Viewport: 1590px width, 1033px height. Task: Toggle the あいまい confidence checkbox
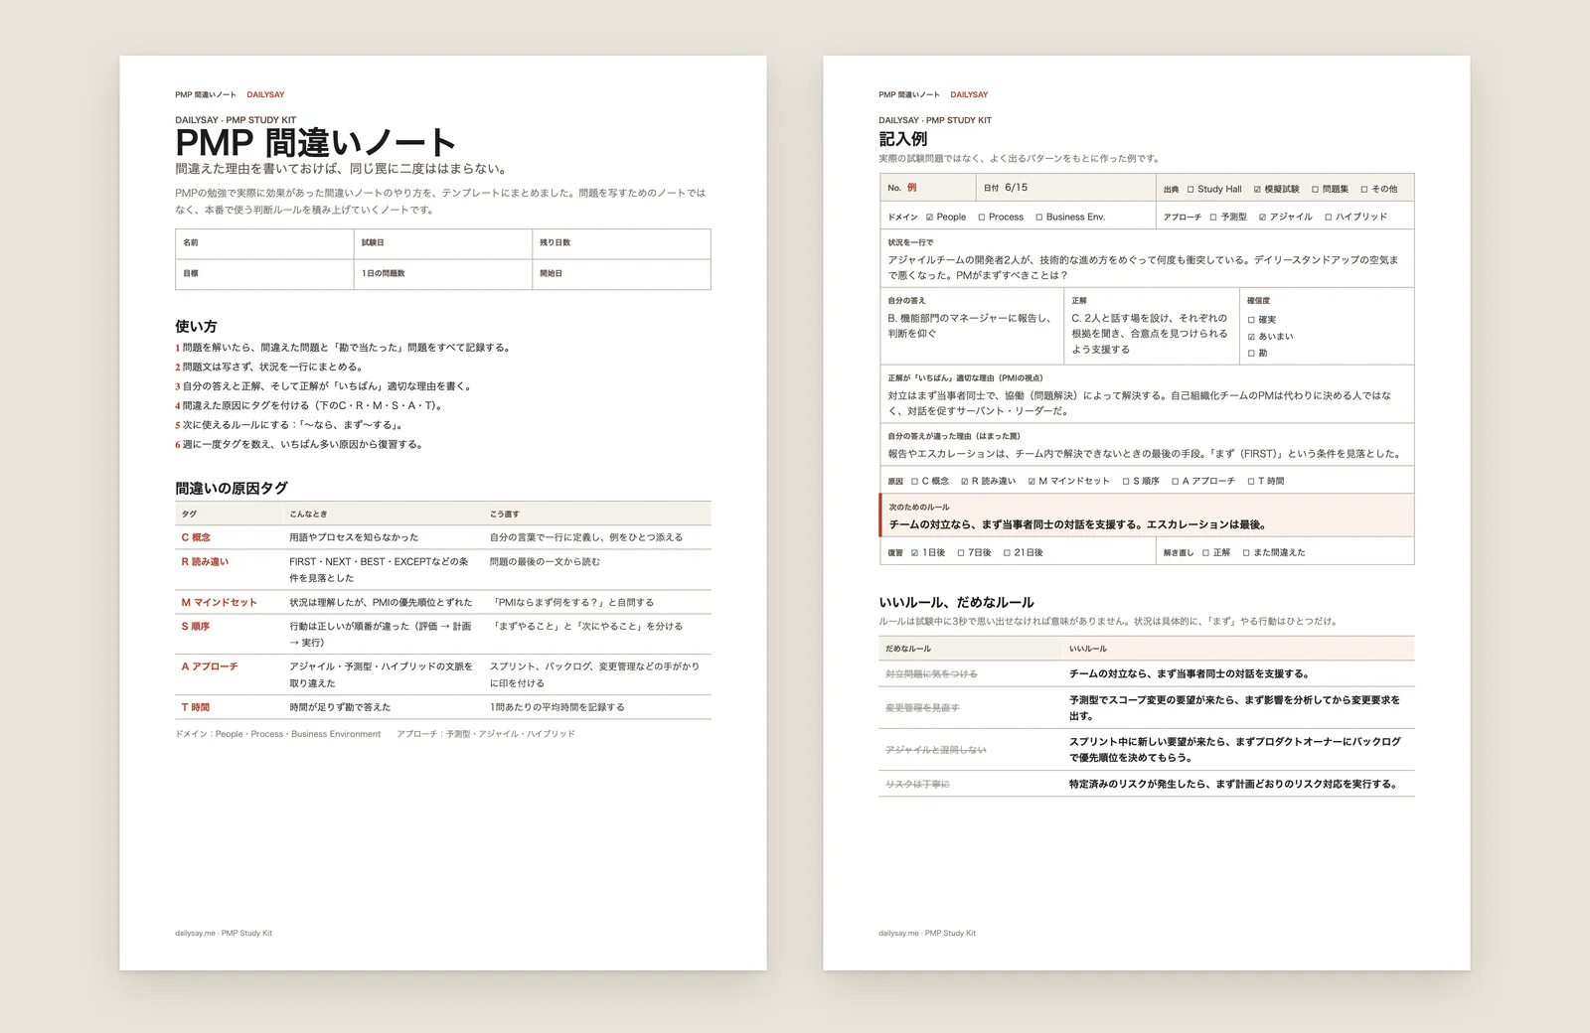1251,337
